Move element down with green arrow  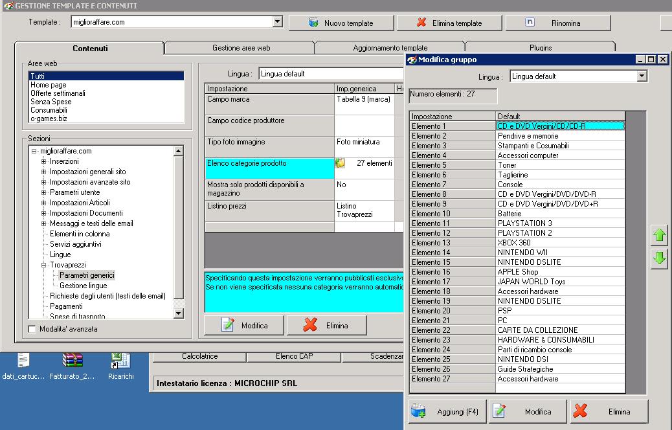pyautogui.click(x=659, y=258)
